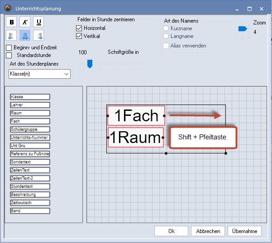Image resolution: width=272 pixels, height=243 pixels.
Task: Click the Abbrechen button
Action: [208, 231]
